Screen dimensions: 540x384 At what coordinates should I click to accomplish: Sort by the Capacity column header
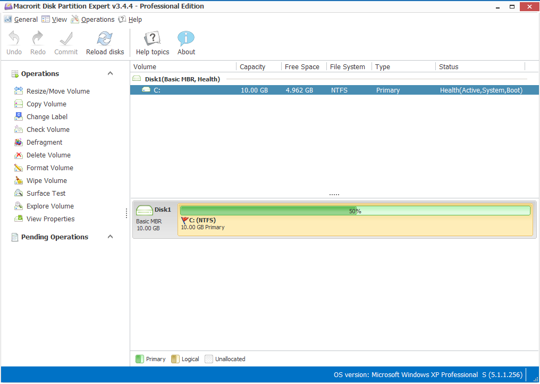[259, 66]
